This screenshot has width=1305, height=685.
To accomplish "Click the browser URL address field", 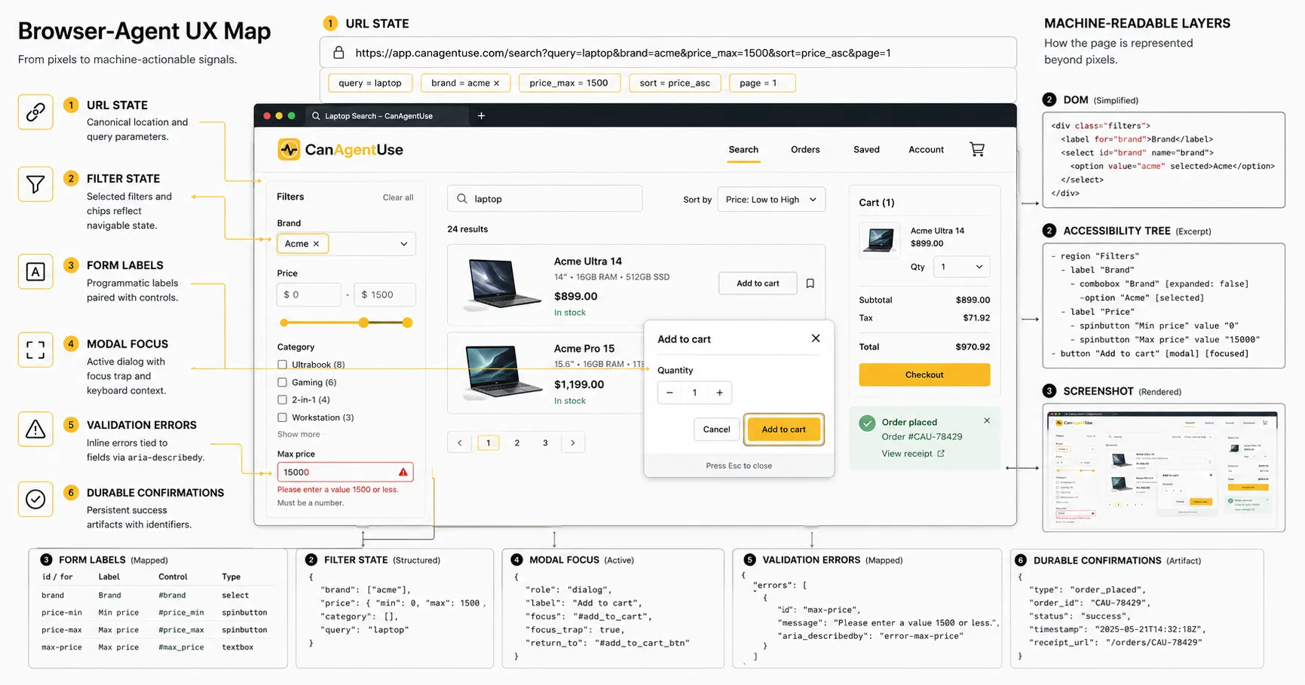I will [668, 53].
